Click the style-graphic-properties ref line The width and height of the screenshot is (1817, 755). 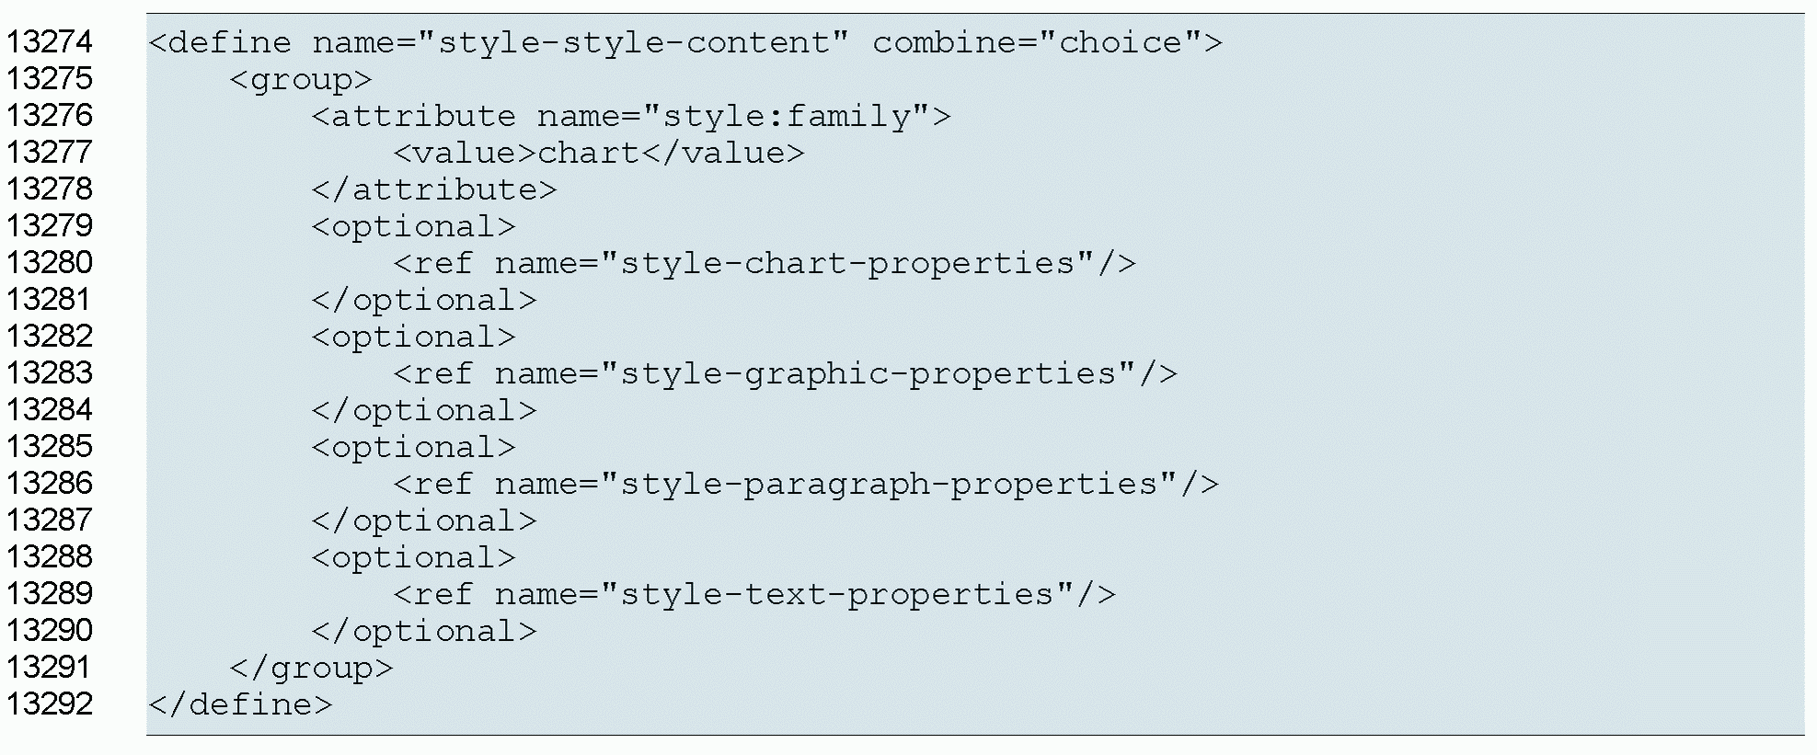pos(785,373)
